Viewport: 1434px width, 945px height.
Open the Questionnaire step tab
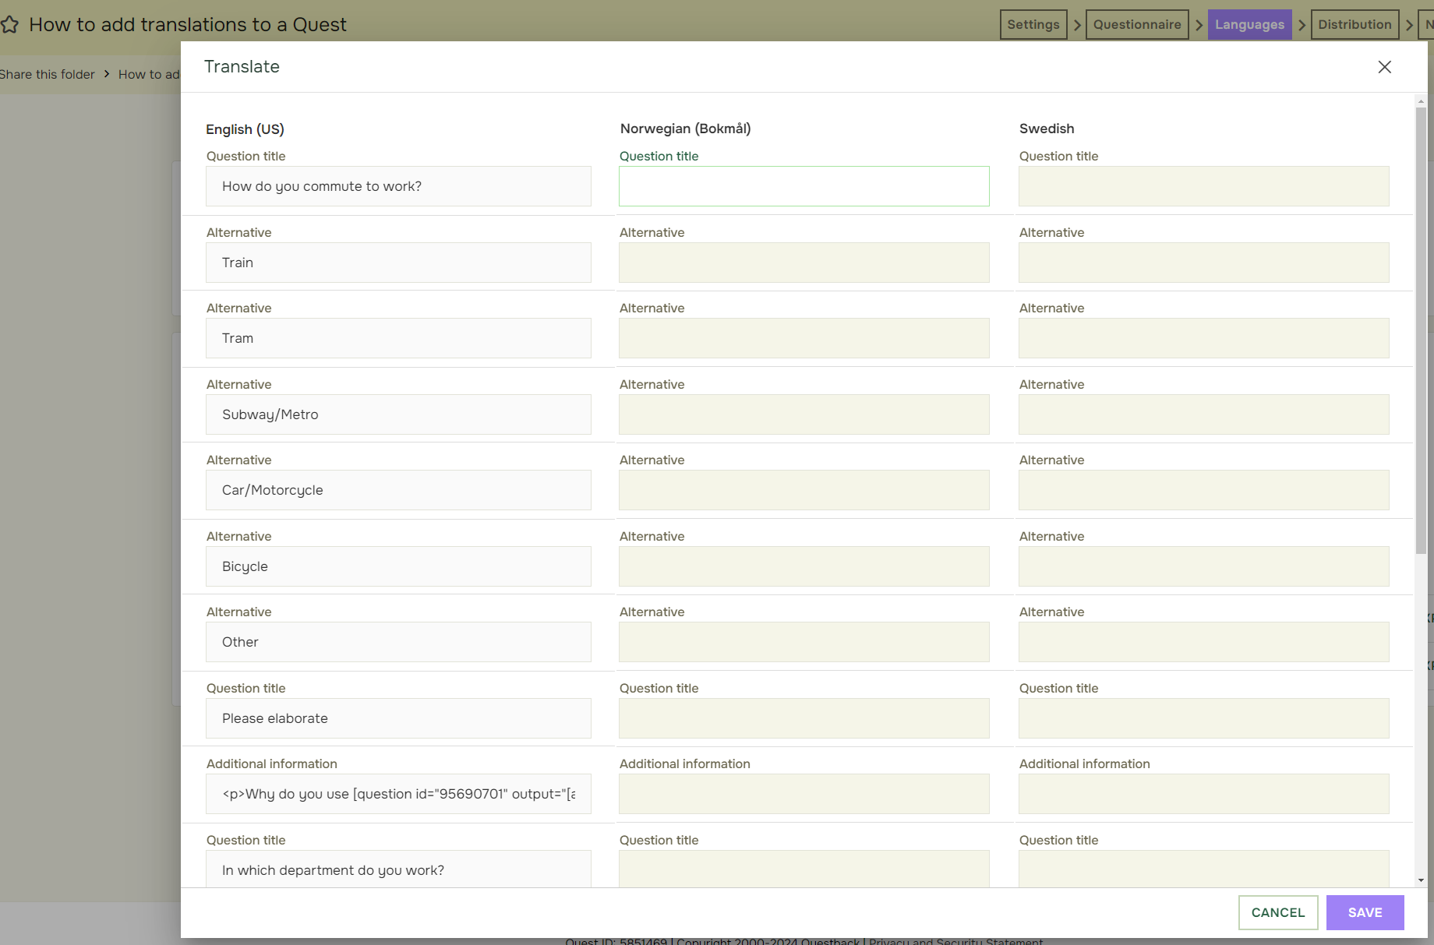(x=1137, y=24)
